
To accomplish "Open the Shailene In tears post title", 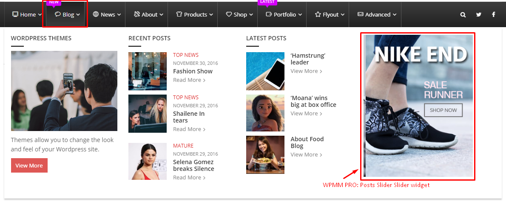I will pyautogui.click(x=189, y=117).
